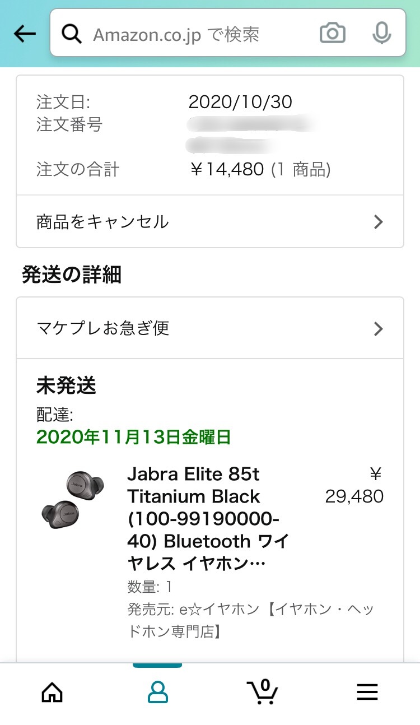The width and height of the screenshot is (420, 725).
Task: Open the shopping cart icon
Action: click(x=263, y=693)
